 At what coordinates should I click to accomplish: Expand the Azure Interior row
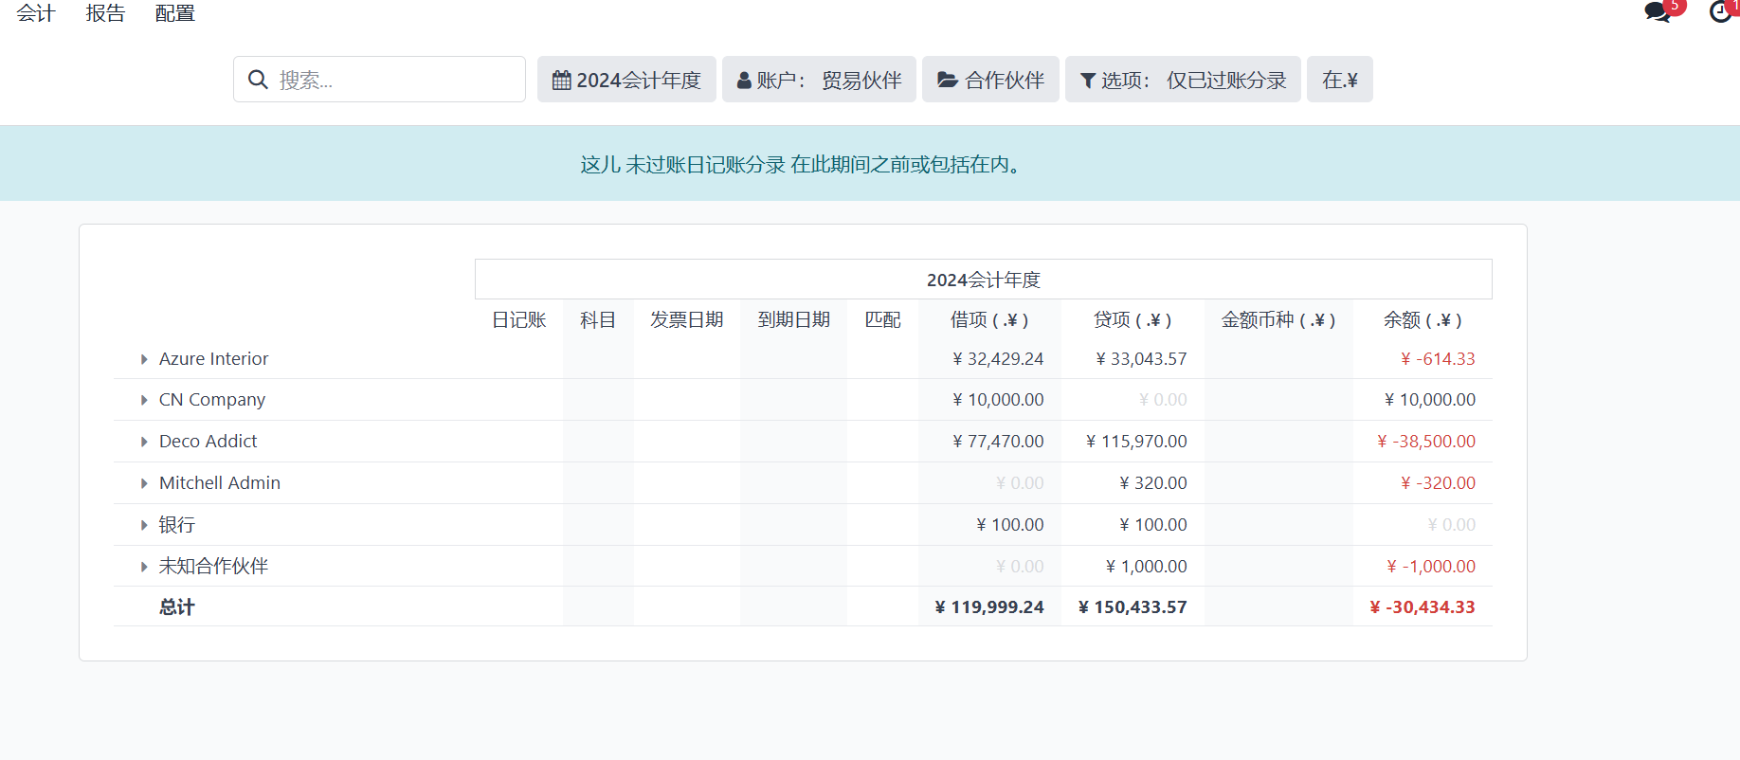(144, 359)
